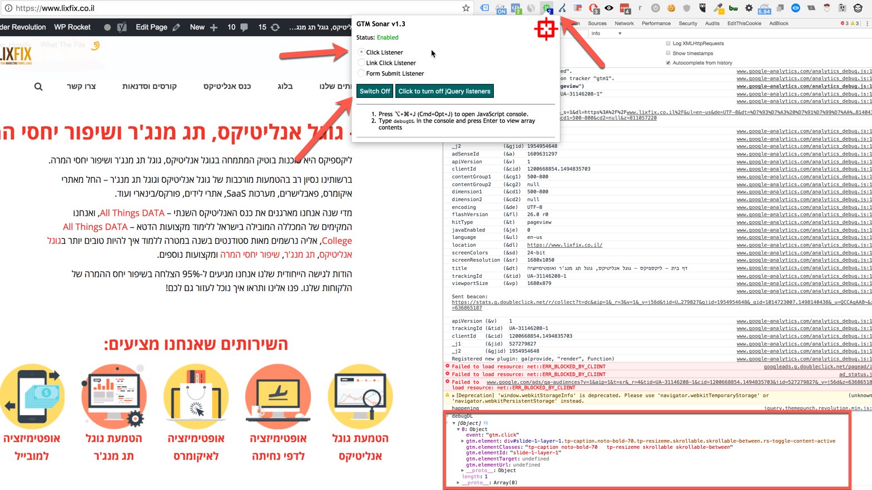
Task: Click the landing page optimization airplane icon
Action: tap(278, 396)
